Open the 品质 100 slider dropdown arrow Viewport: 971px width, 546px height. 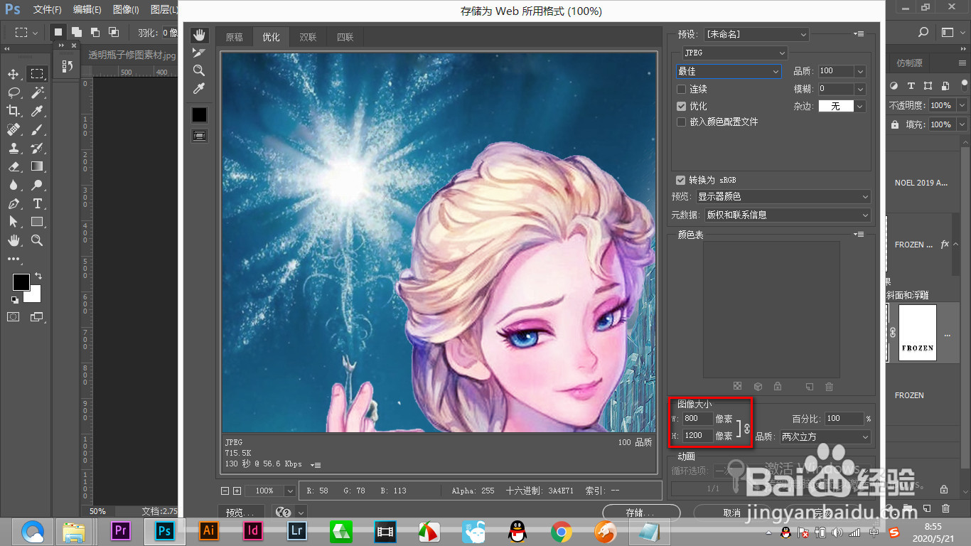point(860,71)
